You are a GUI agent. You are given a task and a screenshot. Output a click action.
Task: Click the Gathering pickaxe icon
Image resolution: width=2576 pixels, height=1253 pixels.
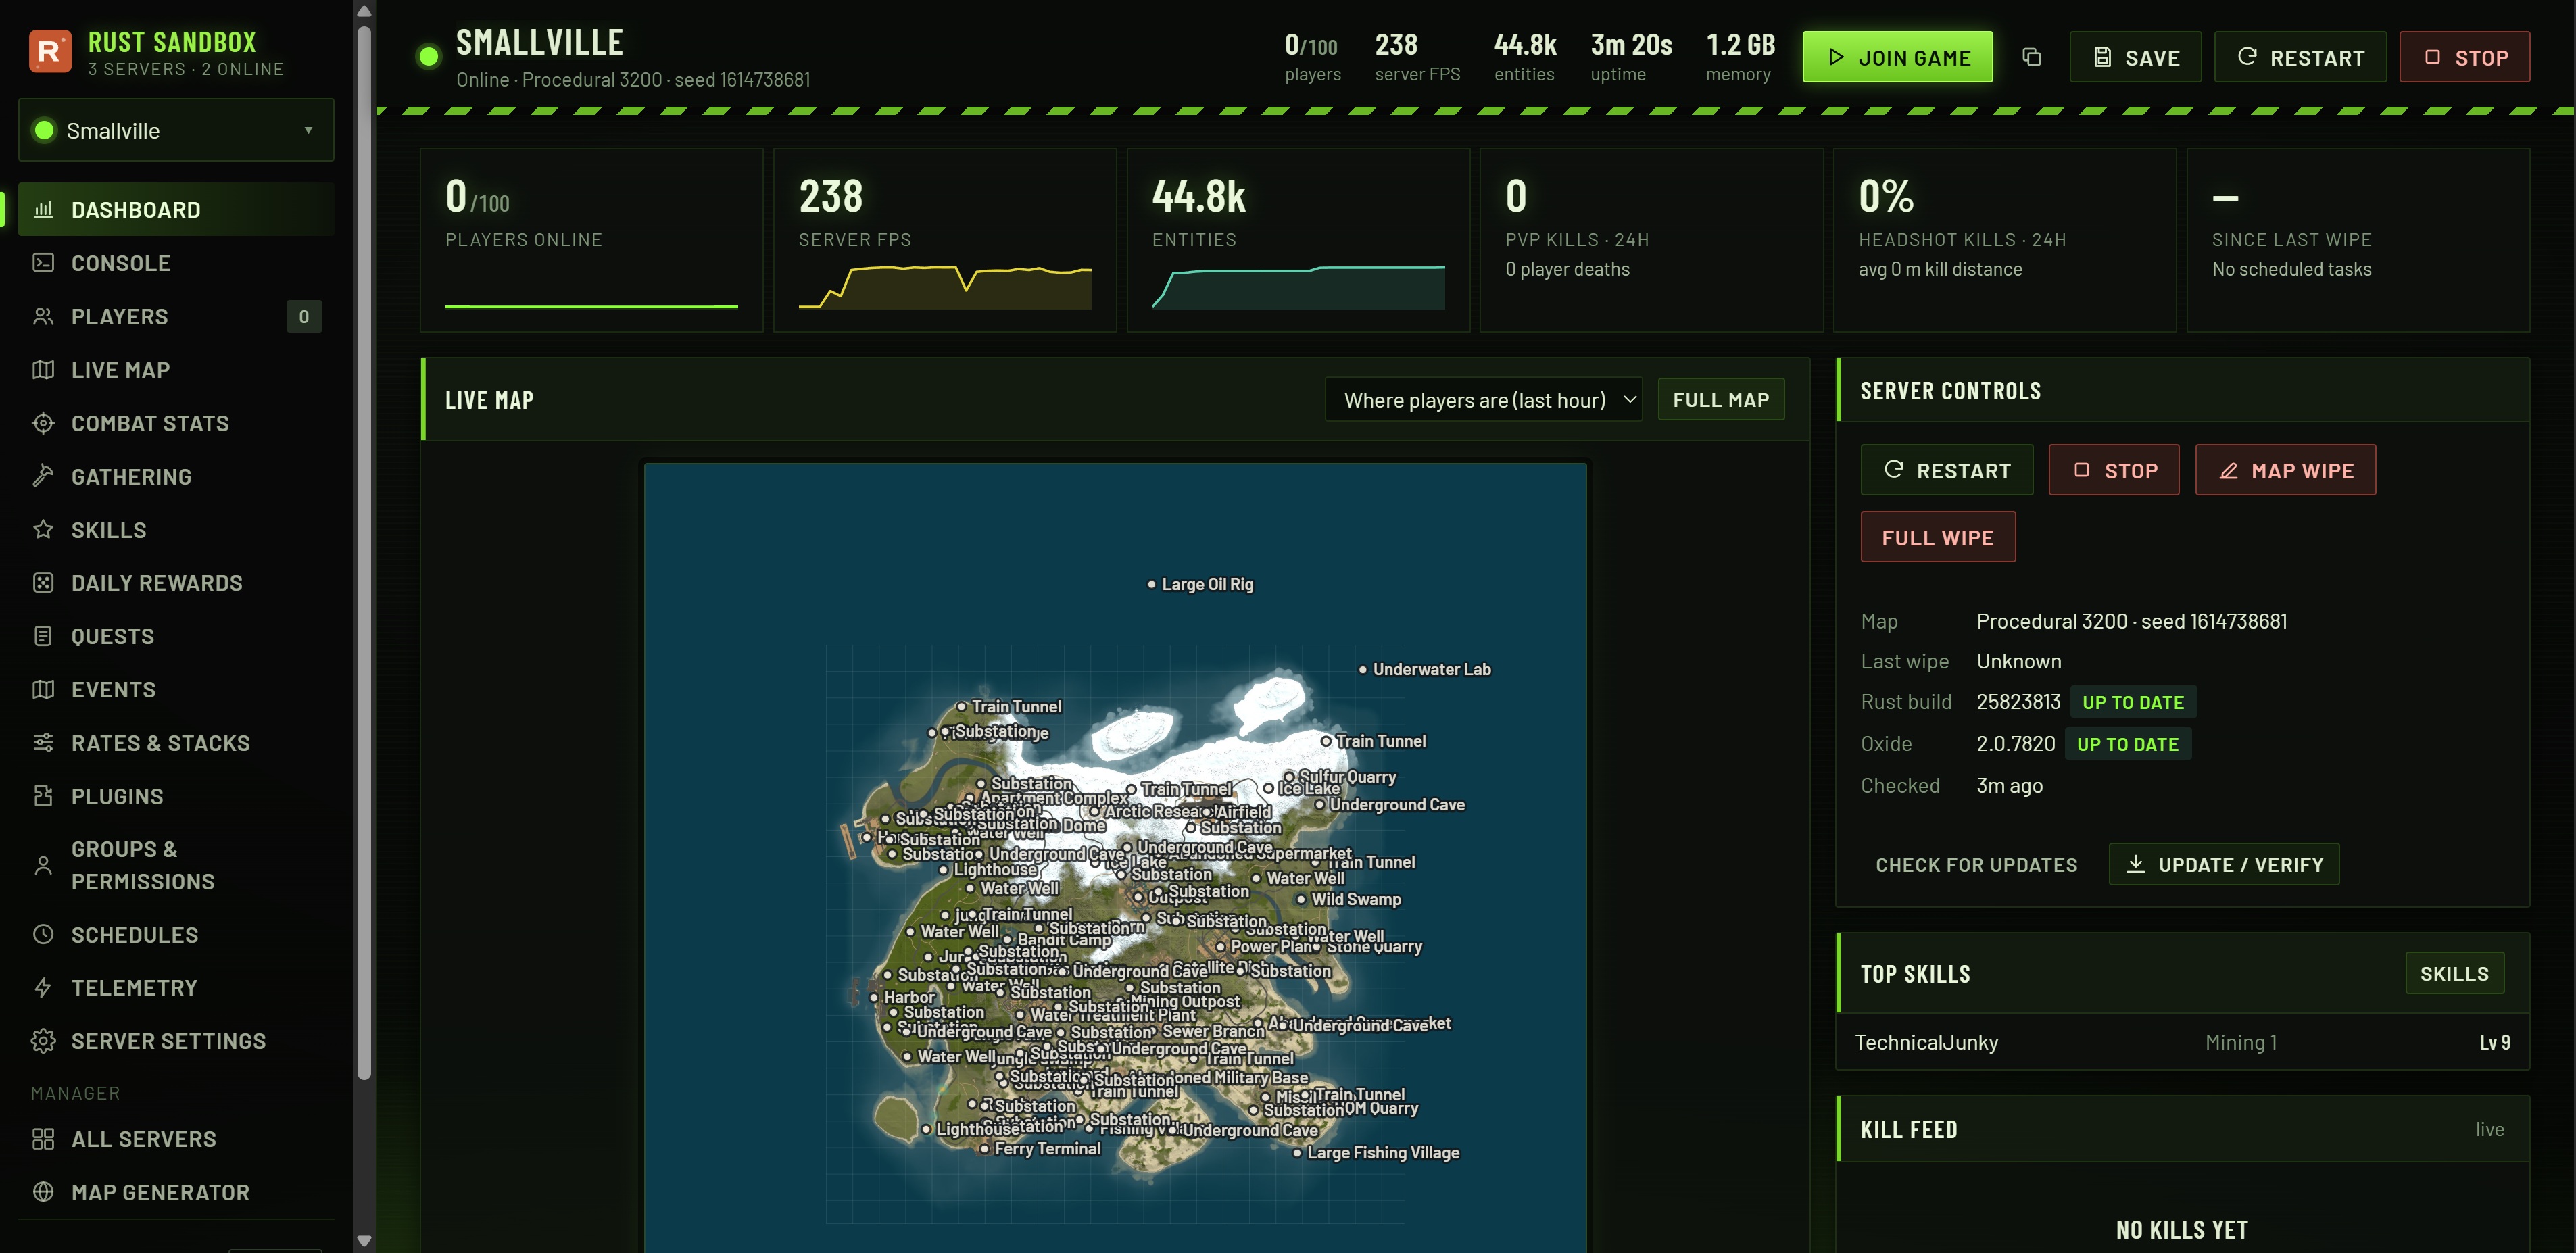43,476
